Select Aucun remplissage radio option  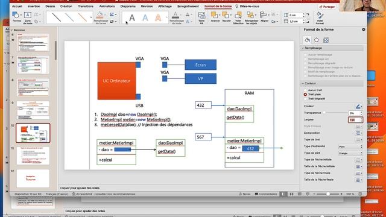(x=305, y=55)
